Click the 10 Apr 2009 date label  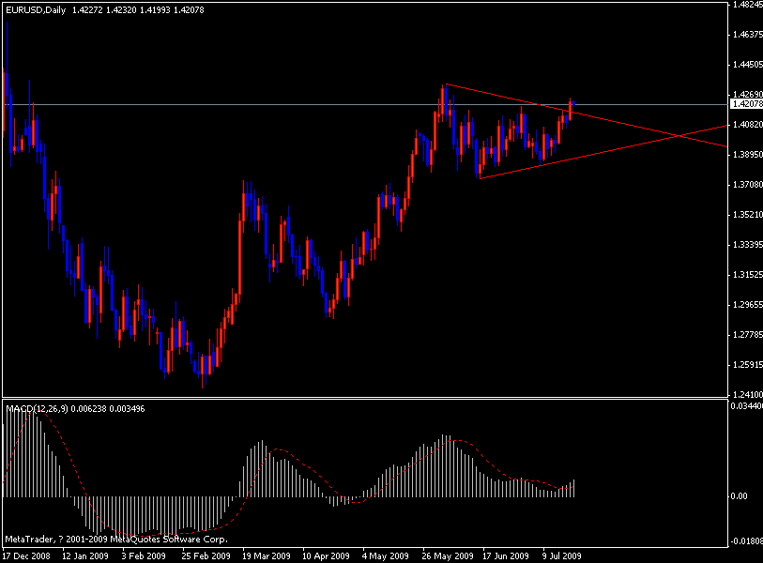click(x=326, y=555)
